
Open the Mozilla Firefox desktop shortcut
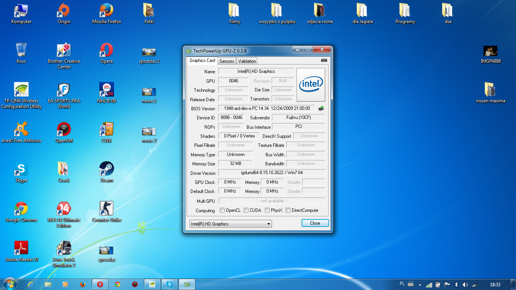click(x=107, y=14)
